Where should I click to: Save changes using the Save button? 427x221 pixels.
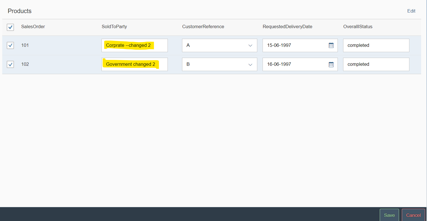coord(389,215)
